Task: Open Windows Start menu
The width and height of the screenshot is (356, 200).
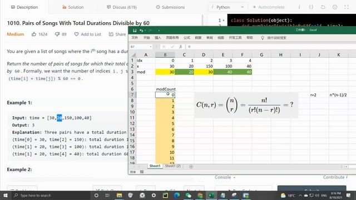Action: 5,195
